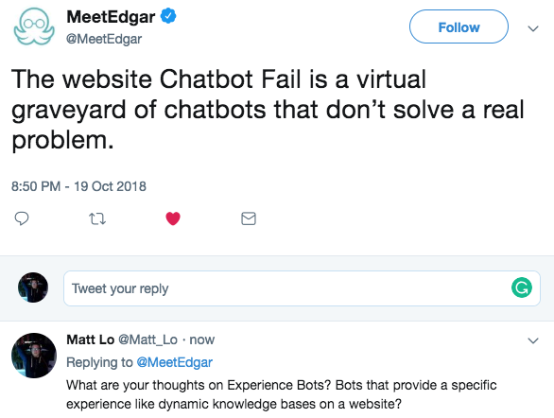
Task: Open Matt Lo's profile name
Action: [x=91, y=340]
